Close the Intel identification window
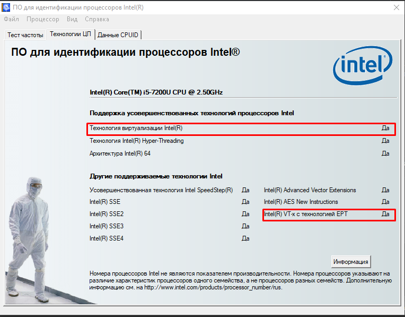 point(397,7)
